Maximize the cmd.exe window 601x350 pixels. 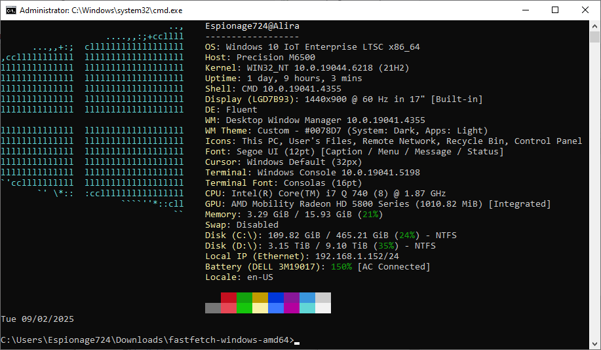point(555,10)
